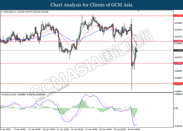Select the top red resistance line
Image resolution: width=183 pixels, height=131 pixels.
click(78, 16)
